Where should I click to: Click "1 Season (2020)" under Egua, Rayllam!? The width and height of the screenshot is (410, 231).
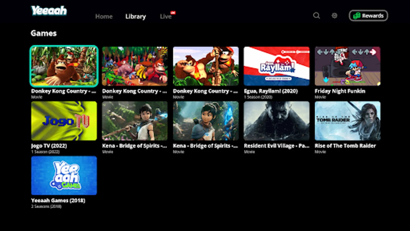point(258,97)
